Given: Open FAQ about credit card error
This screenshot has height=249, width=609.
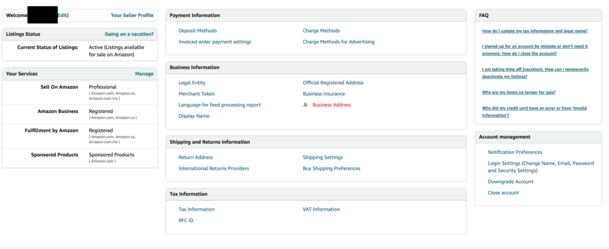Looking at the screenshot, I should (535, 112).
